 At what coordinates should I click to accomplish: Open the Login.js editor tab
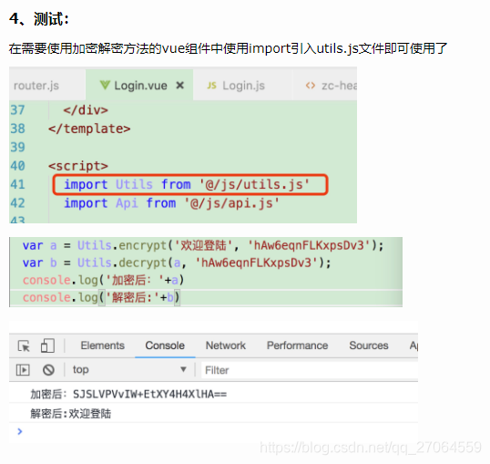[243, 85]
